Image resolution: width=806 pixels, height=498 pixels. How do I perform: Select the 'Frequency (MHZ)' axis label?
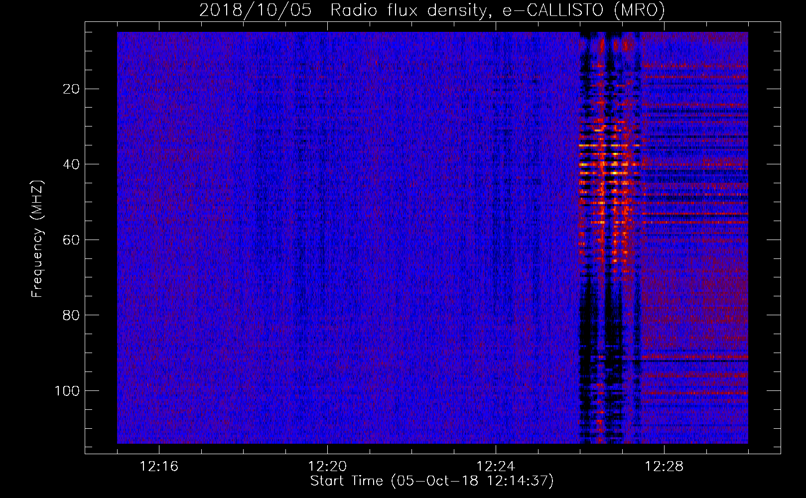point(37,239)
